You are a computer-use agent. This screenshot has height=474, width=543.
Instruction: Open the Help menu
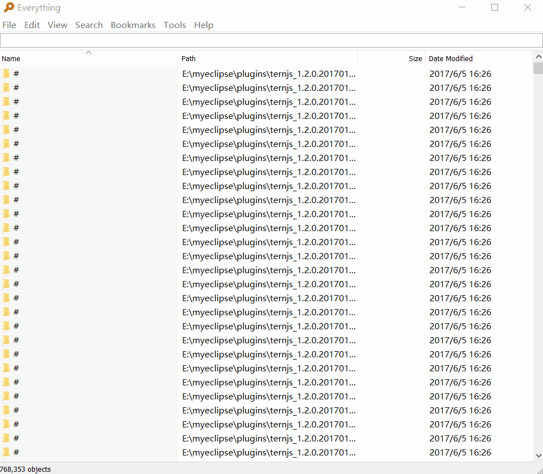click(x=203, y=25)
